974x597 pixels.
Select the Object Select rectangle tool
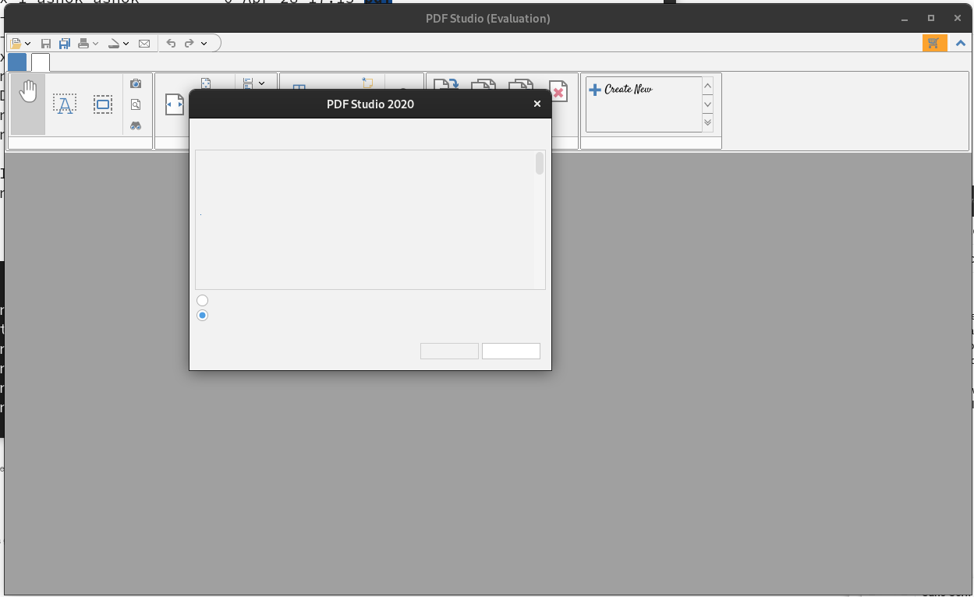point(103,104)
